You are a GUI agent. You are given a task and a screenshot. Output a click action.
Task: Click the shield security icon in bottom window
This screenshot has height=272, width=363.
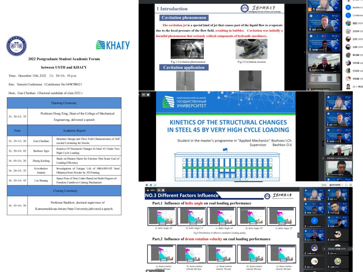click(151, 185)
